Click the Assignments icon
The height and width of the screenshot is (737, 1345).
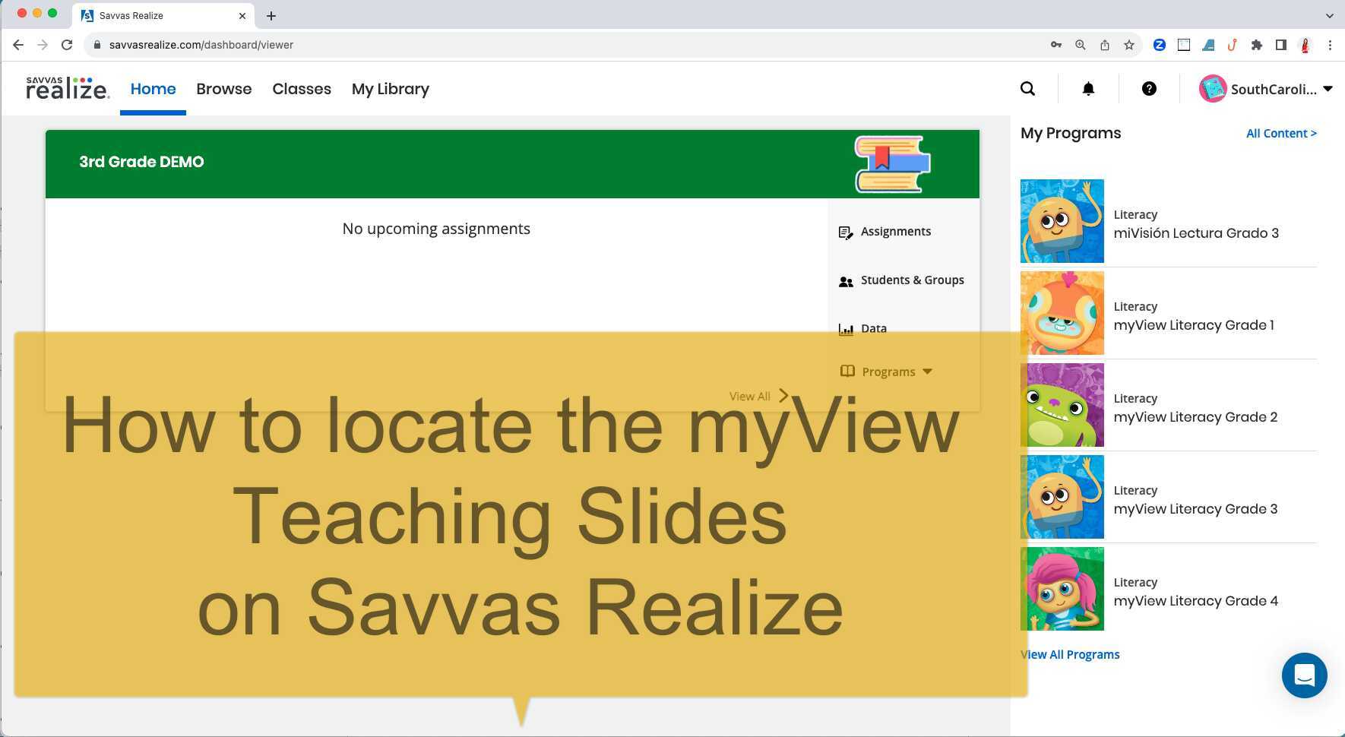coord(846,232)
